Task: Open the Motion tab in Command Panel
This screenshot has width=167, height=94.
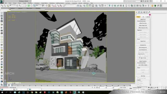Action: click(144, 12)
